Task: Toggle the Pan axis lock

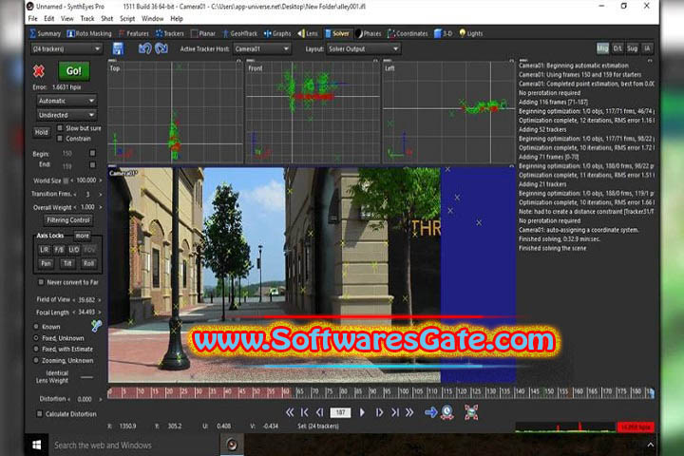Action: [x=46, y=263]
